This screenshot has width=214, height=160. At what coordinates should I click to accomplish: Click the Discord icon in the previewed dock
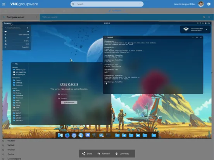click(88, 135)
